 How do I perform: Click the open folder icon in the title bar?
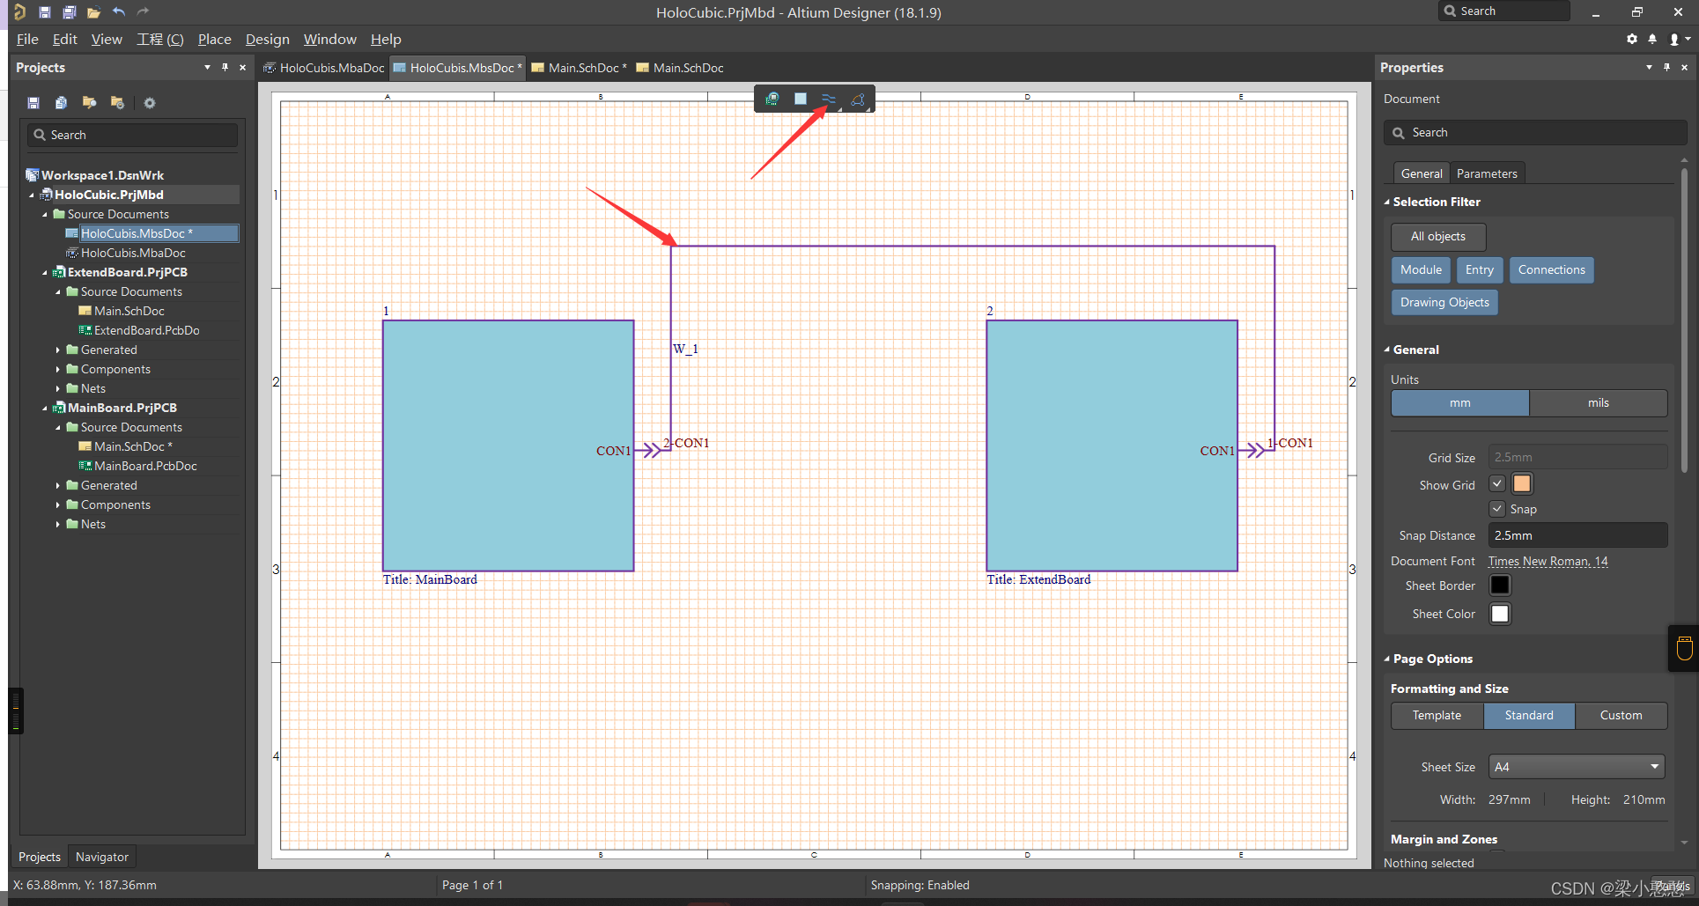click(x=93, y=11)
